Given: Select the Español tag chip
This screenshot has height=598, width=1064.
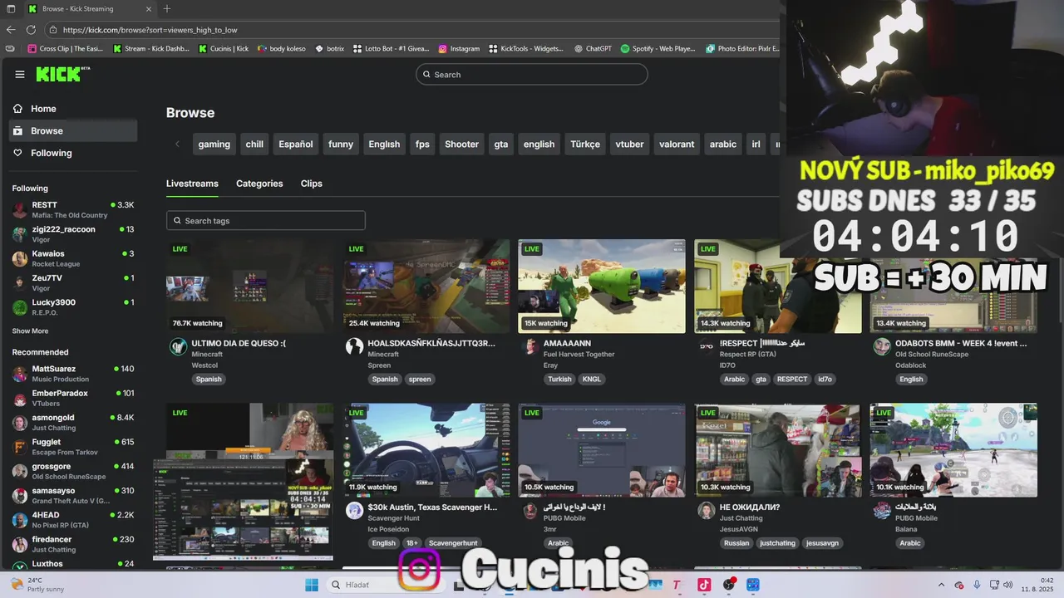Looking at the screenshot, I should [x=296, y=144].
